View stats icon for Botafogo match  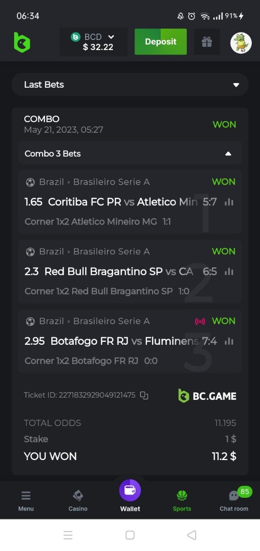pyautogui.click(x=229, y=341)
